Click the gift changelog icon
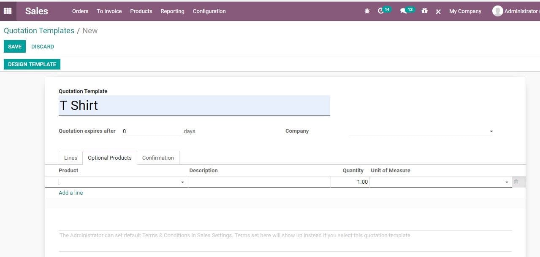The width and height of the screenshot is (540, 257). point(424,11)
